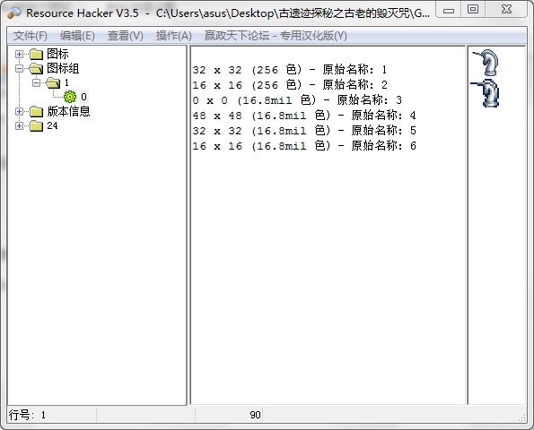The width and height of the screenshot is (534, 430).
Task: Minimize the Resource Hacker window
Action: click(x=449, y=10)
